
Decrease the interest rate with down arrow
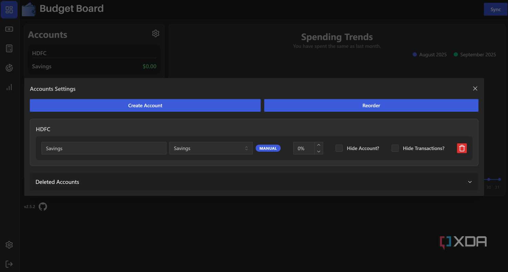(x=319, y=151)
